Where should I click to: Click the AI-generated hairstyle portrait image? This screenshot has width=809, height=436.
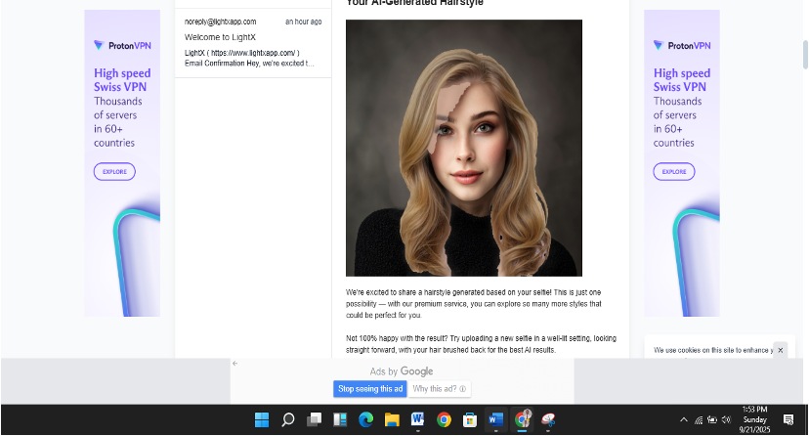click(x=463, y=148)
